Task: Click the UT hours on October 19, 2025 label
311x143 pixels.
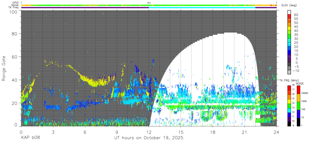Action: pos(149,138)
